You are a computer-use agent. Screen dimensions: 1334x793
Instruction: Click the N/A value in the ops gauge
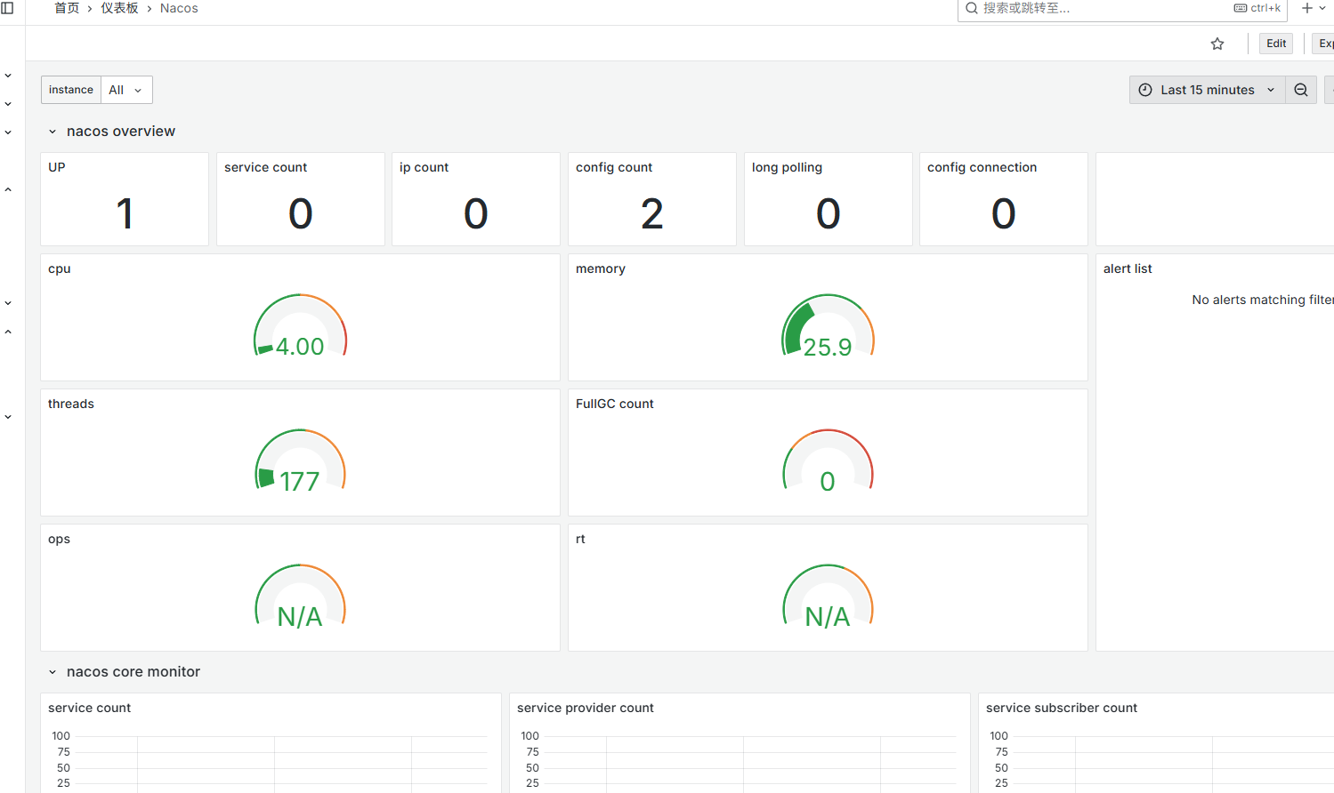300,617
